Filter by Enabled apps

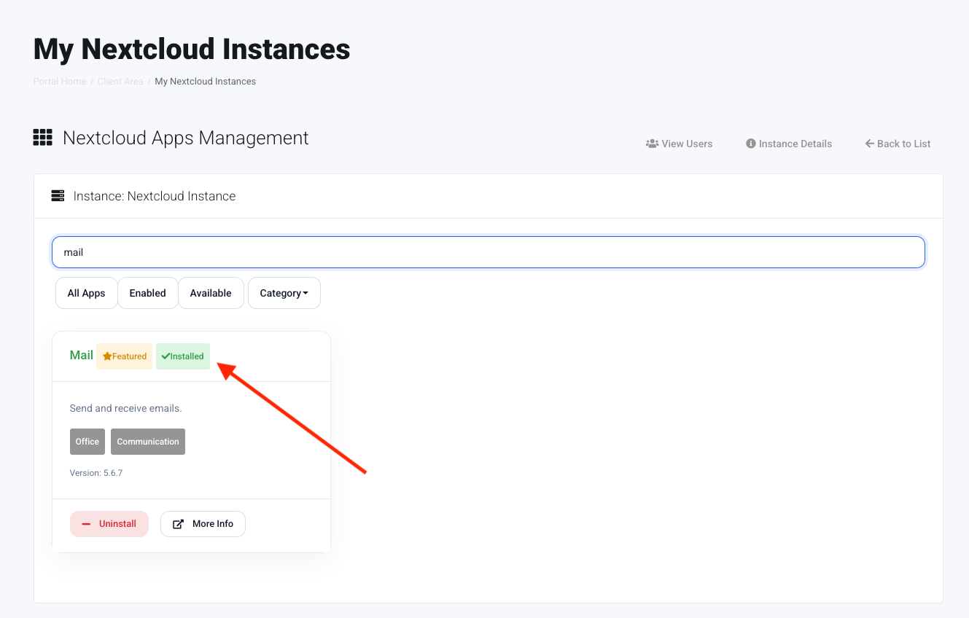148,293
